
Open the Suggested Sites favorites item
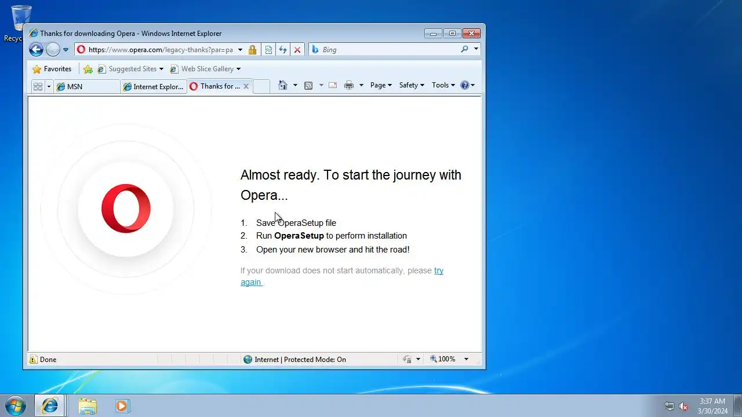[x=130, y=69]
